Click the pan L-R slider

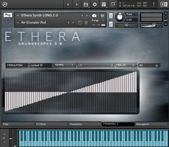[x=126, y=25]
